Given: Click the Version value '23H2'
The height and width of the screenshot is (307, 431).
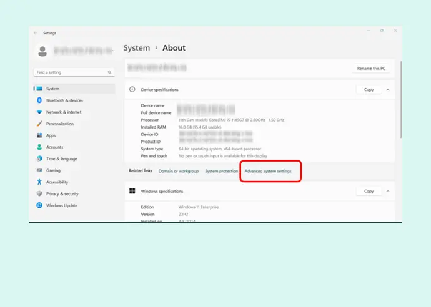Looking at the screenshot, I should click(x=184, y=214).
